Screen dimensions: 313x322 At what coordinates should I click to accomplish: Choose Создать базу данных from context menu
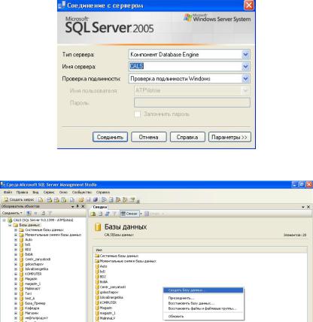tap(203, 290)
